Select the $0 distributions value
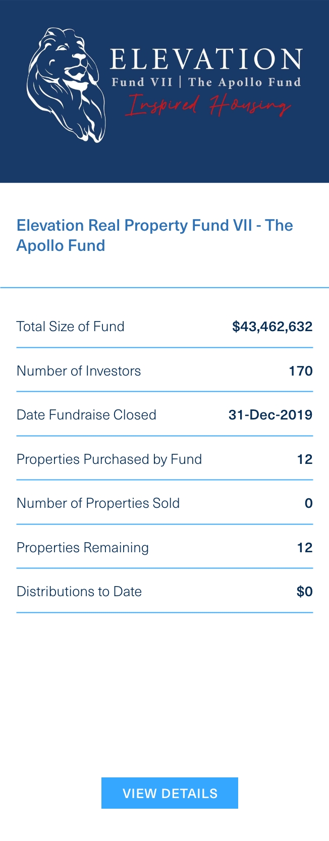Viewport: 329px width, 841px height. coord(305,592)
